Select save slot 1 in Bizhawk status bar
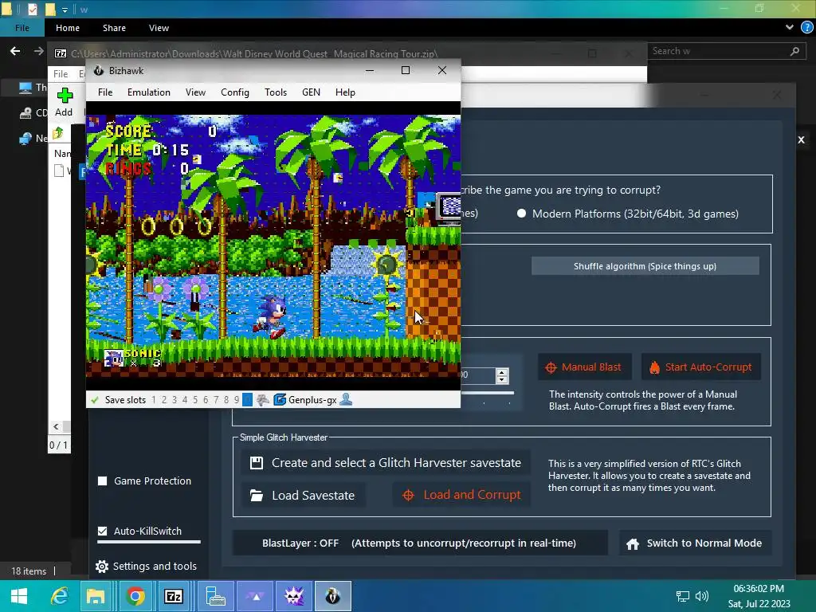 point(154,400)
